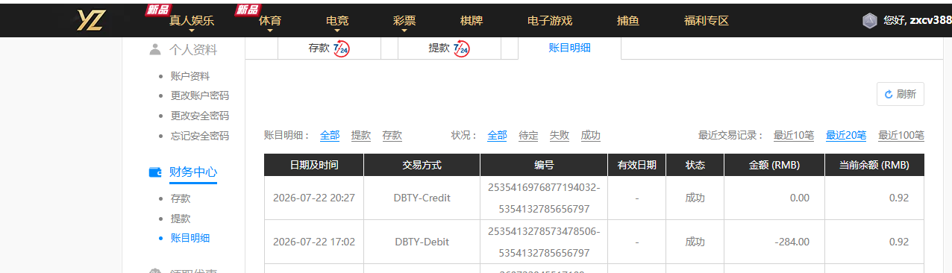Open the 体育 menu
952x273 pixels.
point(270,21)
